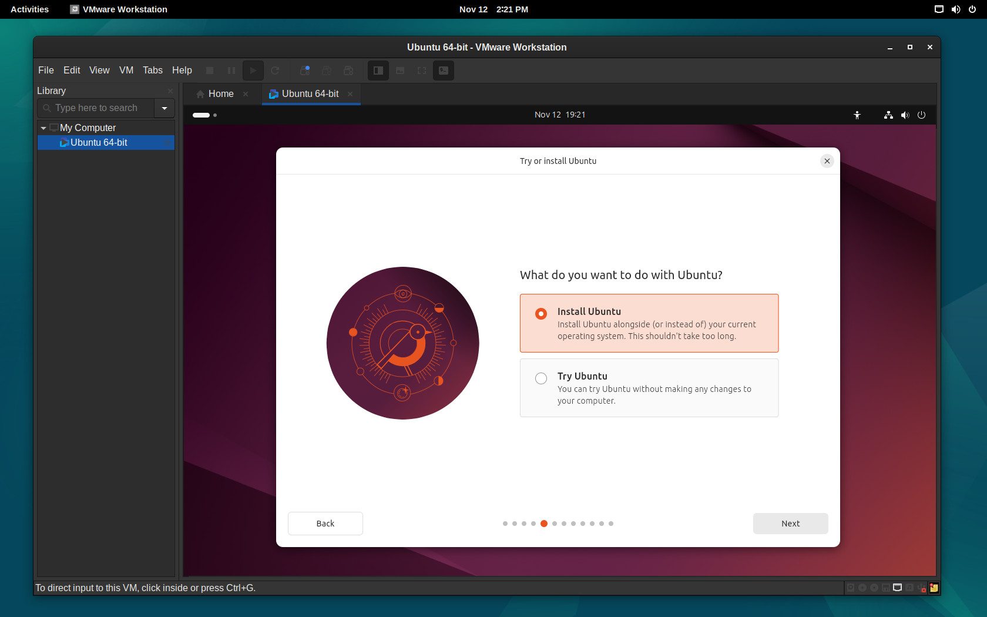Open the VMware Workstation app menu in top bar

[x=119, y=9]
